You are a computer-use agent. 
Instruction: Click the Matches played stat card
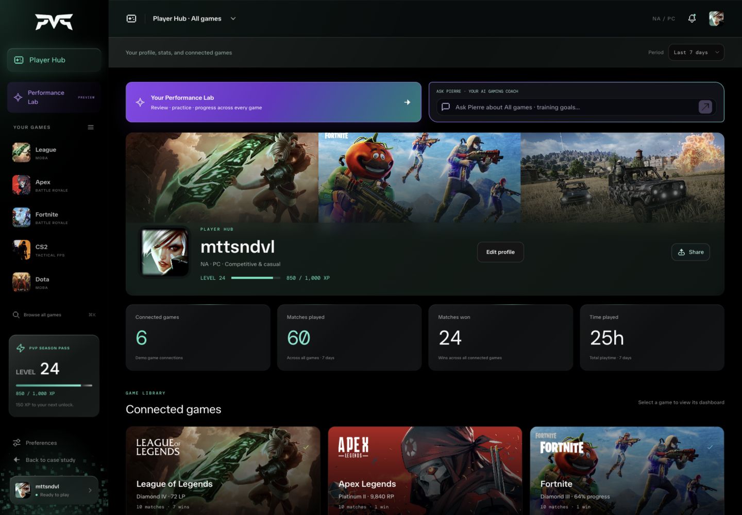(349, 337)
